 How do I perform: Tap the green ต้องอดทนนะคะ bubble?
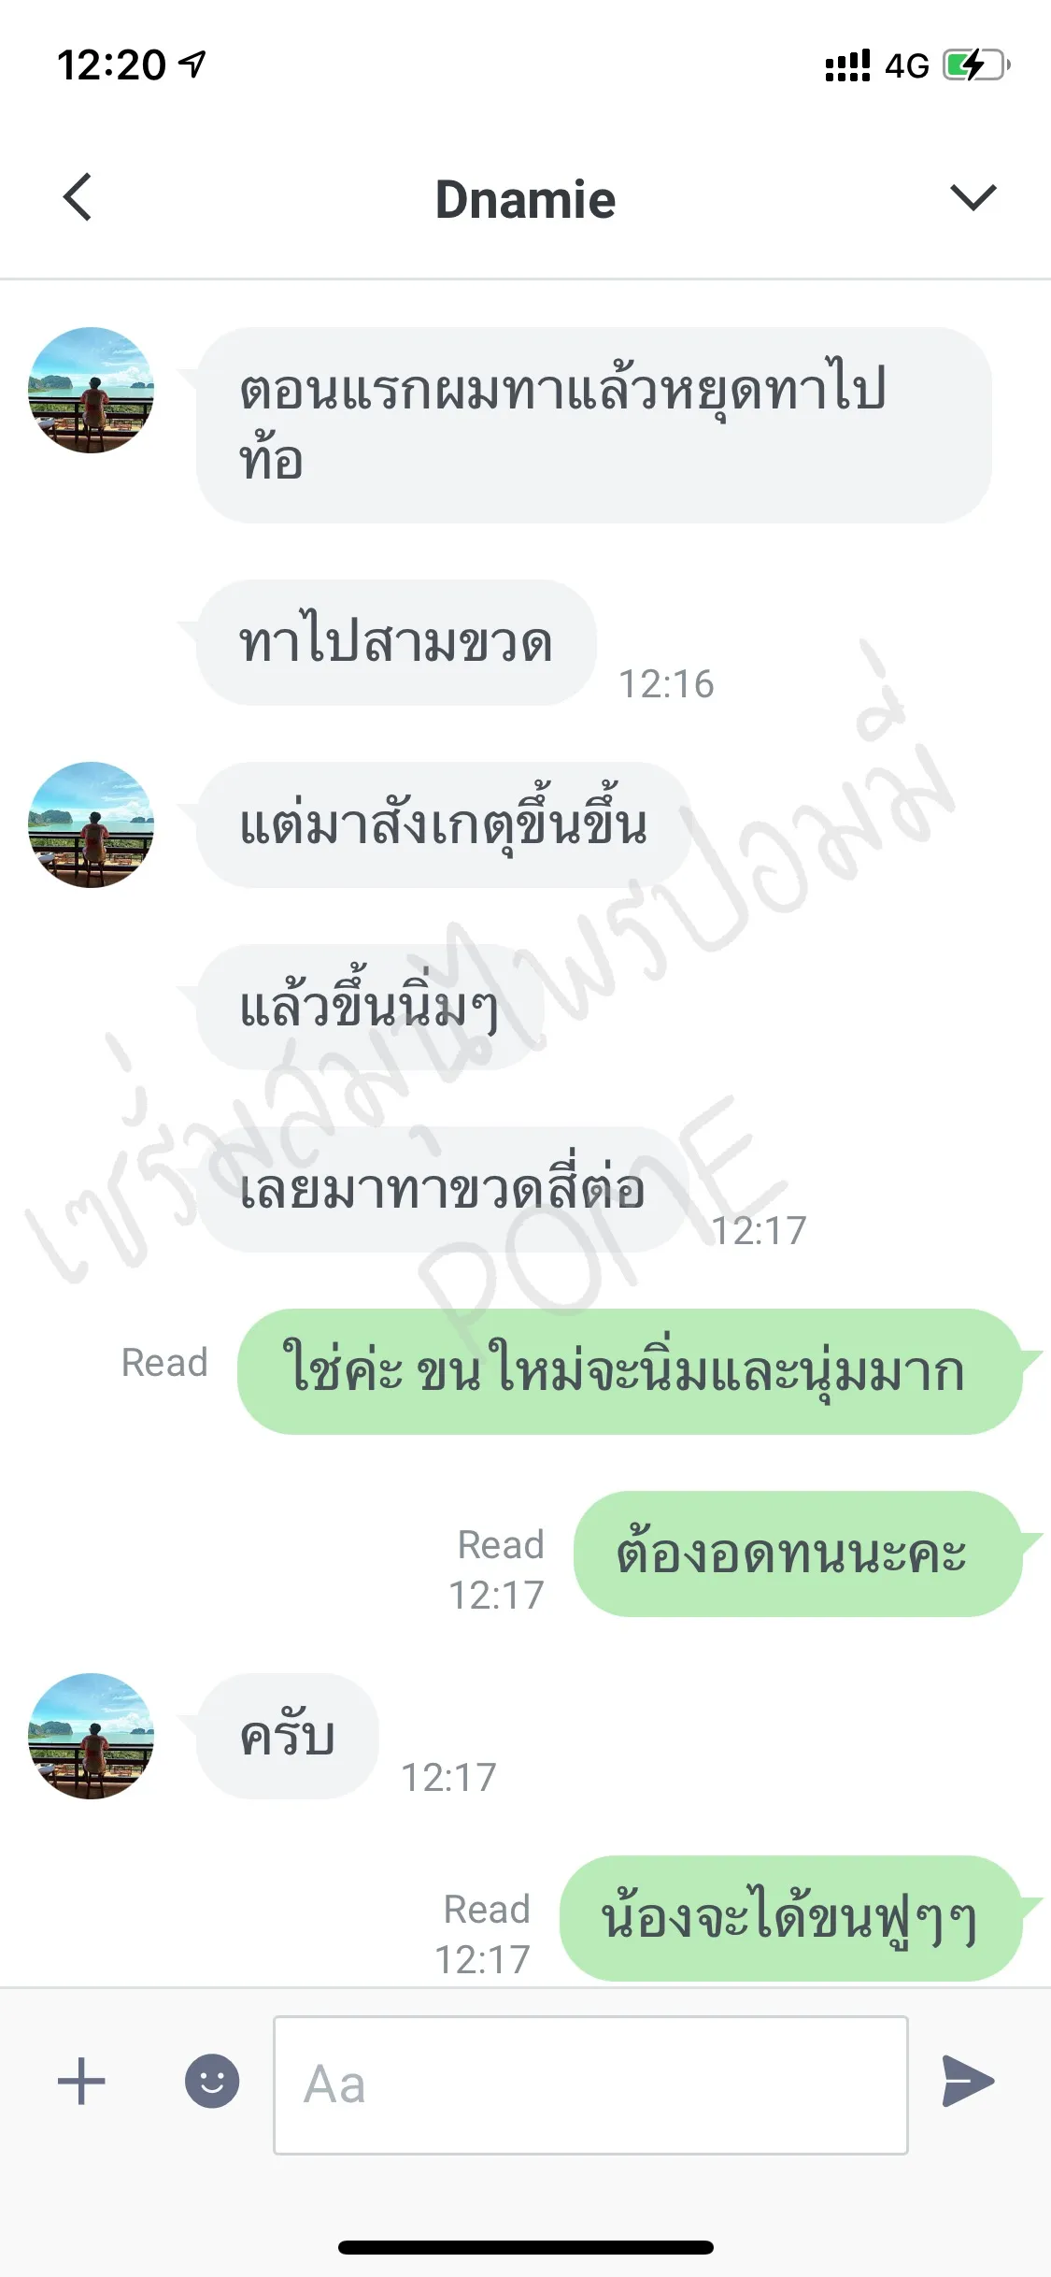[x=798, y=1554]
